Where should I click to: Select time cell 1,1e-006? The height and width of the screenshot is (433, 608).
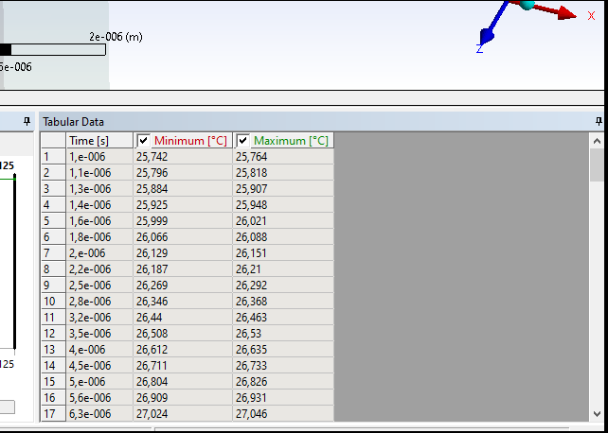click(x=99, y=173)
